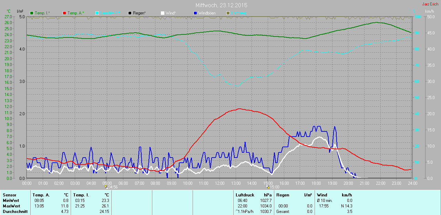
Task: Click the 'Temp. I.' header in the table
Action: pos(81,195)
